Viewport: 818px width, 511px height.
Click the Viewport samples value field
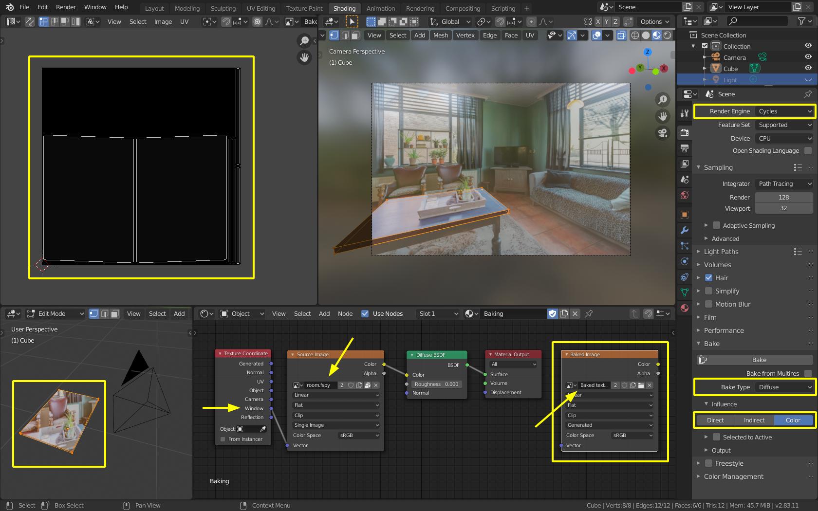(x=783, y=208)
